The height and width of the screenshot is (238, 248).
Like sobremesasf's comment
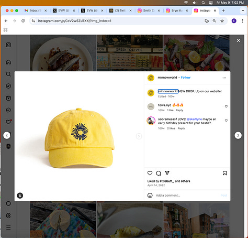click(x=226, y=121)
